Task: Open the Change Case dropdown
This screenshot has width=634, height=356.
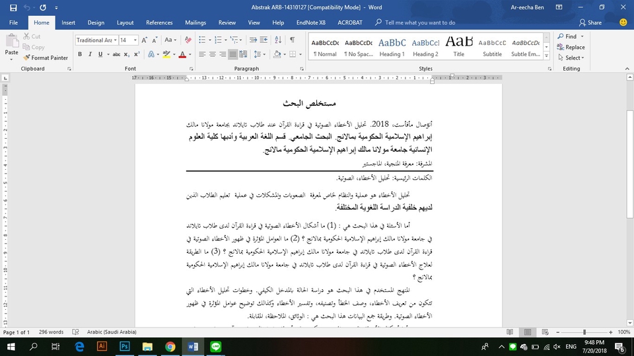Action: pos(170,40)
